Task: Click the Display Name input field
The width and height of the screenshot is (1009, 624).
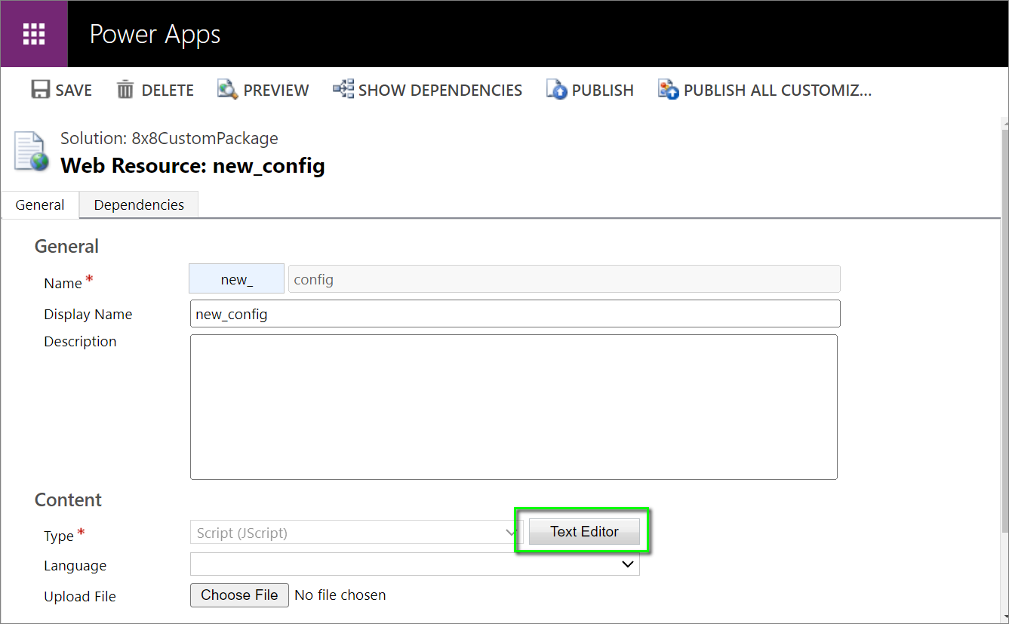Action: click(x=515, y=314)
